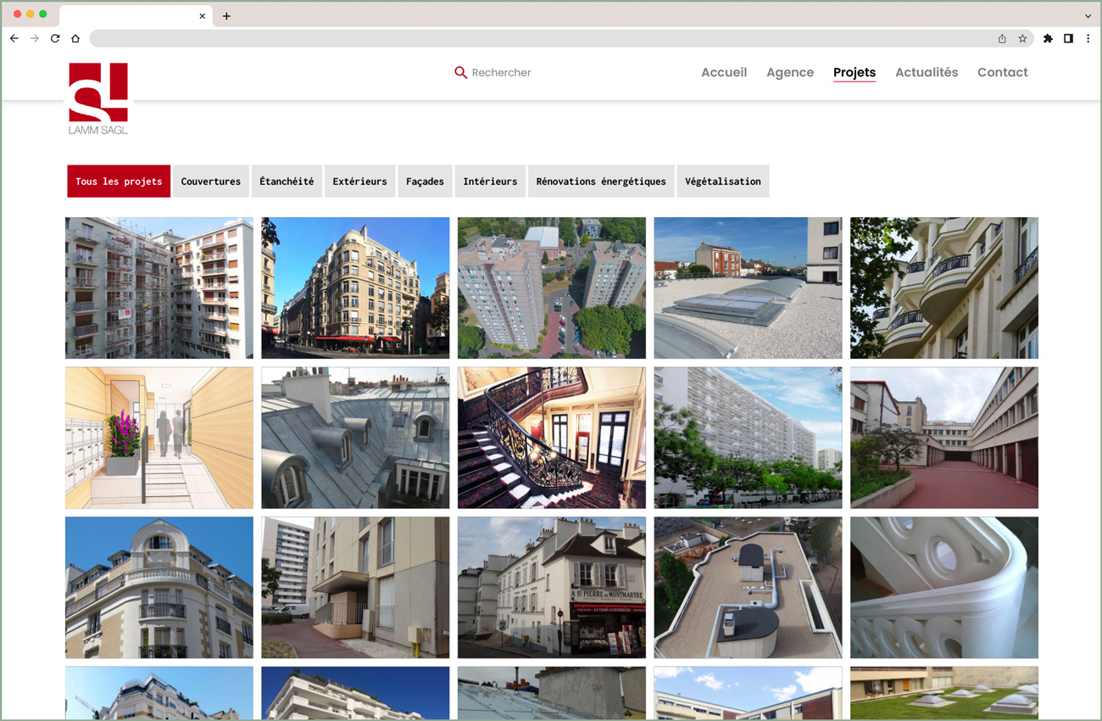Filter projects by Intérieurs
The image size is (1102, 721).
point(490,182)
